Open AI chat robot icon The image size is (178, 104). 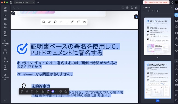click(176, 9)
